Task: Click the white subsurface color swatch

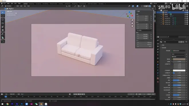Action: coord(179,71)
